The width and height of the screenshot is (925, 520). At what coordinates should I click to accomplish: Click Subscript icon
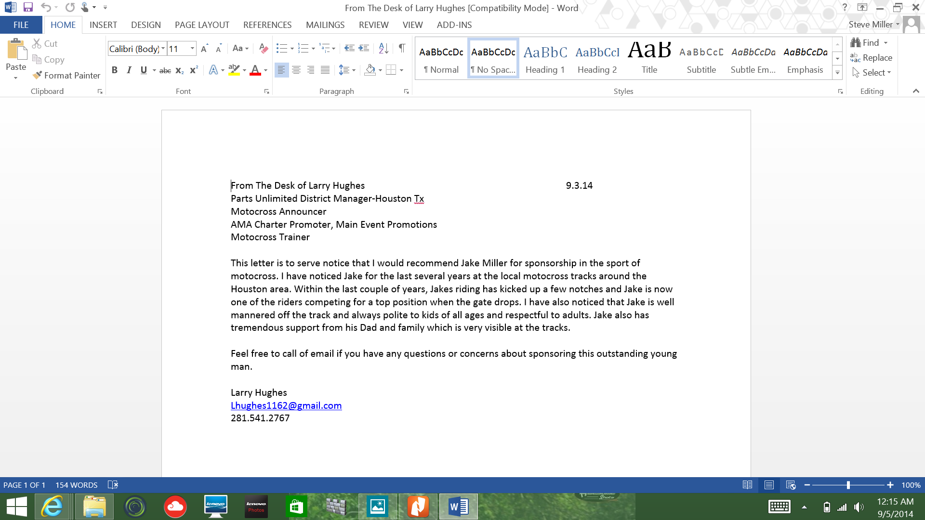pos(179,70)
